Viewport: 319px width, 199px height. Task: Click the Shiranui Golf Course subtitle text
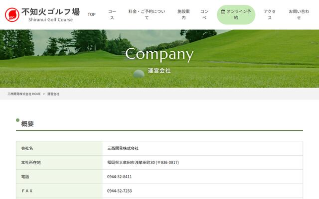click(x=50, y=20)
